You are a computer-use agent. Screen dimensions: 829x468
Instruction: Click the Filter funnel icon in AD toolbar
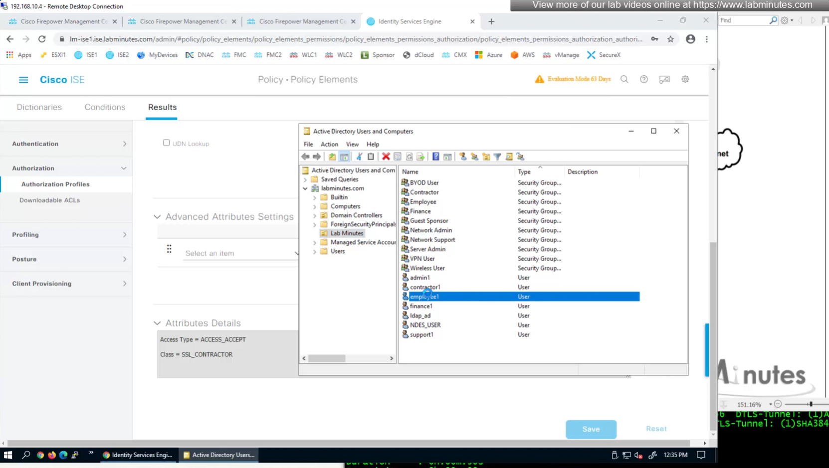click(497, 156)
